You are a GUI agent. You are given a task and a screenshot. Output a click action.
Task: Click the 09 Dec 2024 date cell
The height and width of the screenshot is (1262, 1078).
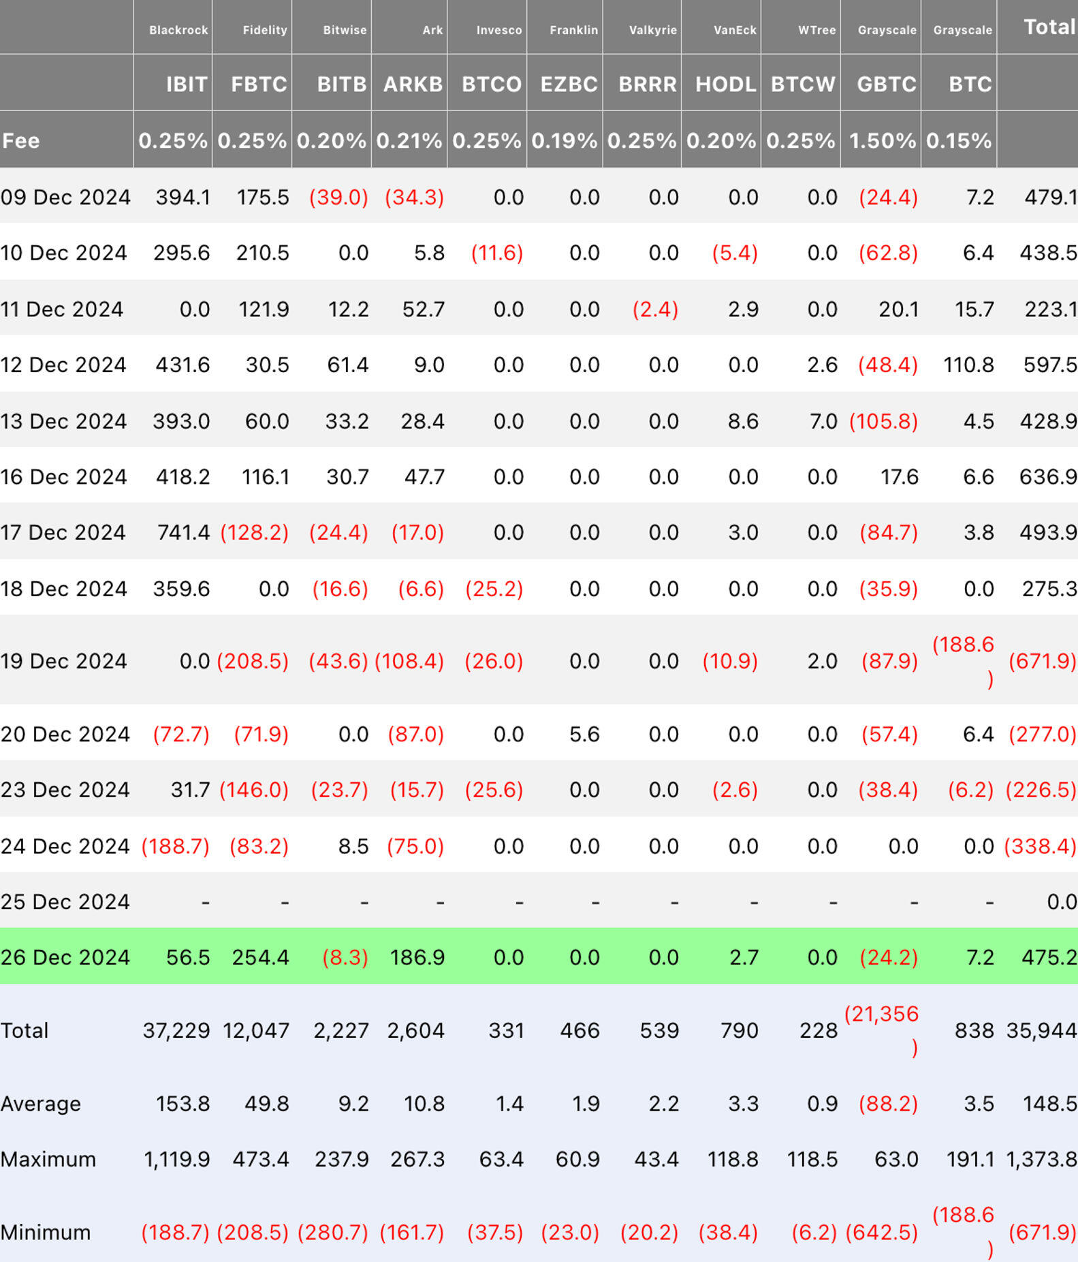coord(65,197)
